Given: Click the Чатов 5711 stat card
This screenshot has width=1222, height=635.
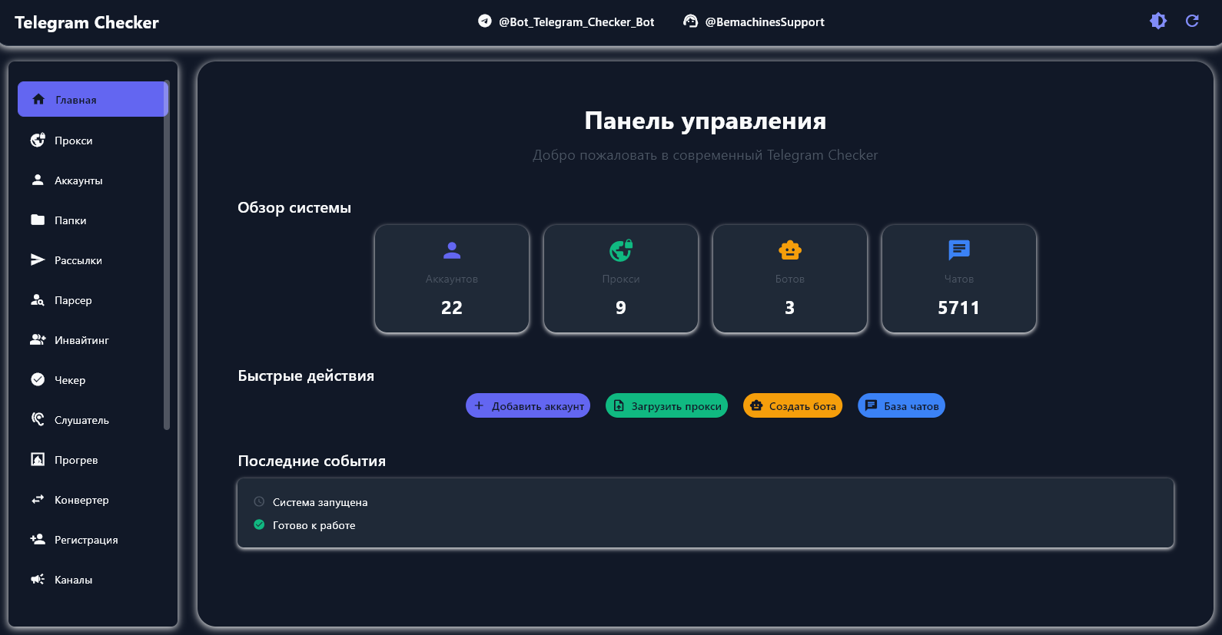Looking at the screenshot, I should click(x=958, y=279).
